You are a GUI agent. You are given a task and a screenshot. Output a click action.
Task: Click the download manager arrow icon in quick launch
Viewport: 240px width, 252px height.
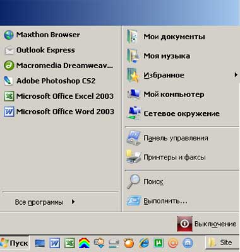99,243
